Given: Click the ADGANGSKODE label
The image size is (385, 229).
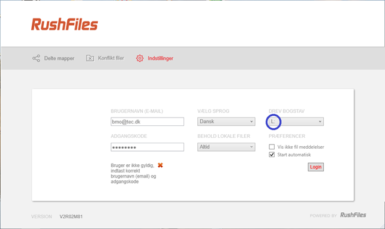Looking at the screenshot, I should [129, 136].
